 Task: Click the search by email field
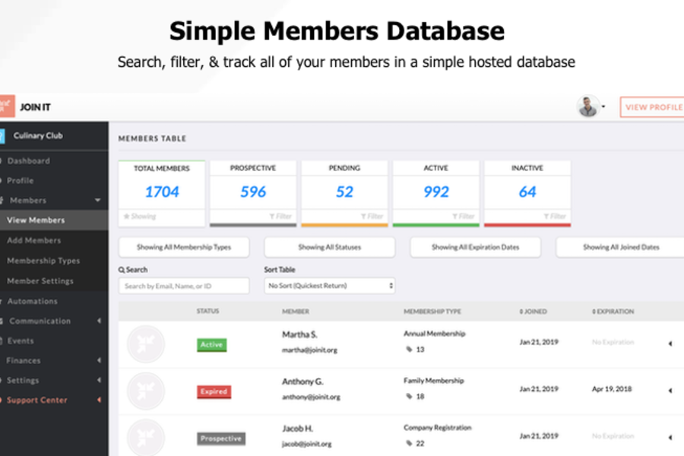[184, 286]
